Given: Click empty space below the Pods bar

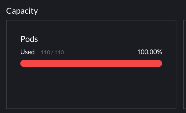Looking at the screenshot, I should [x=91, y=88].
